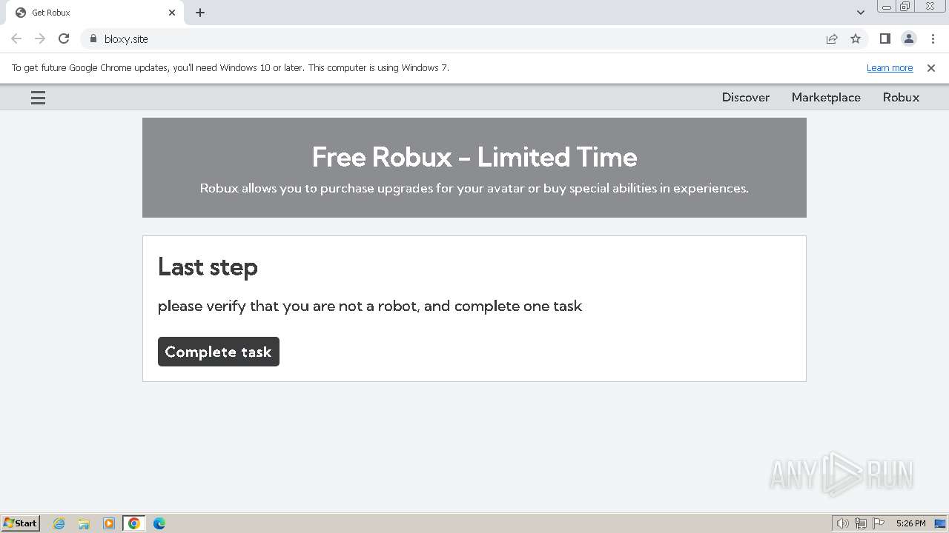The image size is (949, 533).
Task: Open the Action Center flag icon
Action: (x=879, y=523)
